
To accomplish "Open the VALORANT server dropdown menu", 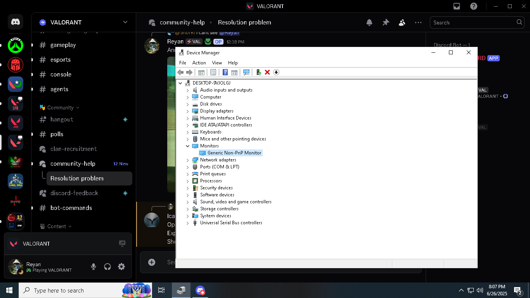I will pos(125,22).
